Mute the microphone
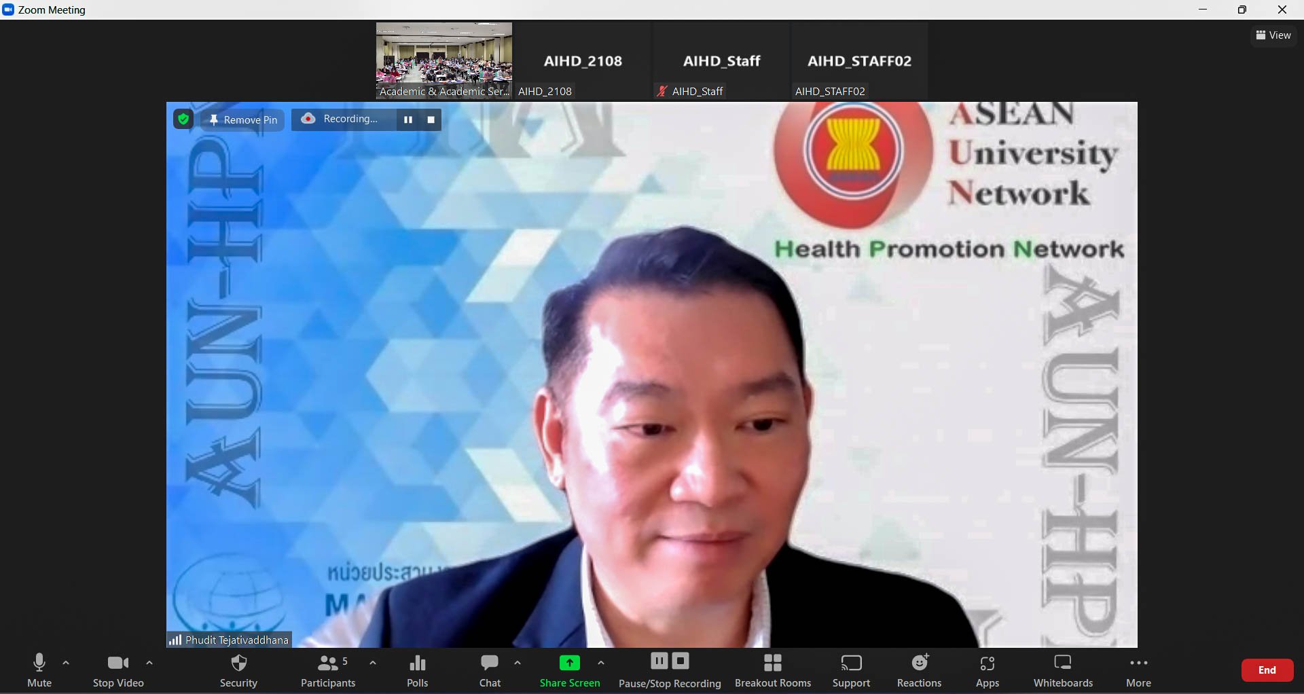1304x694 pixels. pos(39,670)
